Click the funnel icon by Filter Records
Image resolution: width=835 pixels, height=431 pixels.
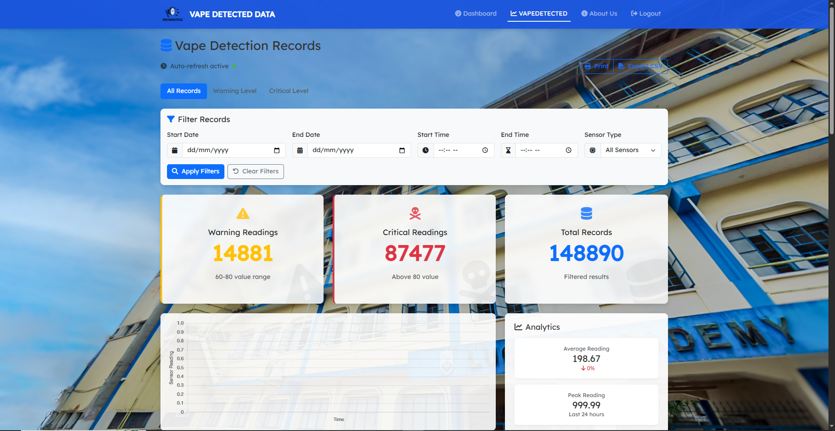(x=171, y=119)
